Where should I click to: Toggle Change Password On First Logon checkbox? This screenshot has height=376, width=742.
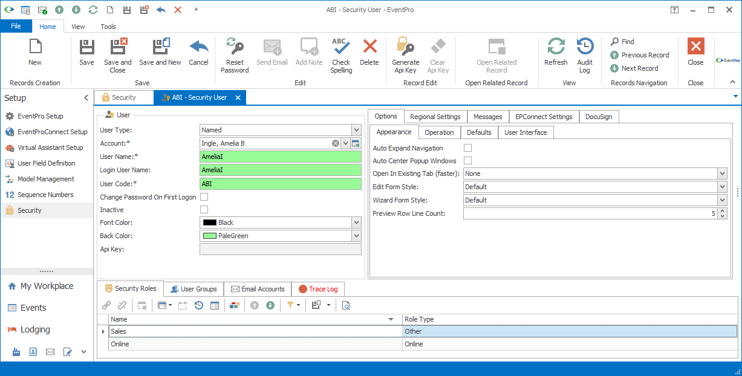pyautogui.click(x=204, y=197)
